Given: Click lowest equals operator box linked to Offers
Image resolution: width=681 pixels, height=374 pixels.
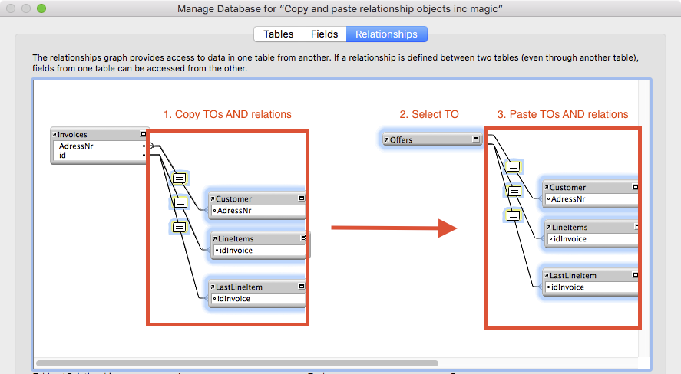Looking at the screenshot, I should [x=513, y=215].
